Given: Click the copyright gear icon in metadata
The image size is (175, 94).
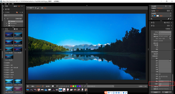Looking at the screenshot, I should click(x=170, y=61).
